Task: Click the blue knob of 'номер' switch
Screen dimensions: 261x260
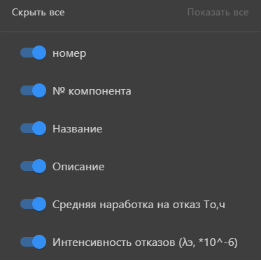Action: point(39,53)
